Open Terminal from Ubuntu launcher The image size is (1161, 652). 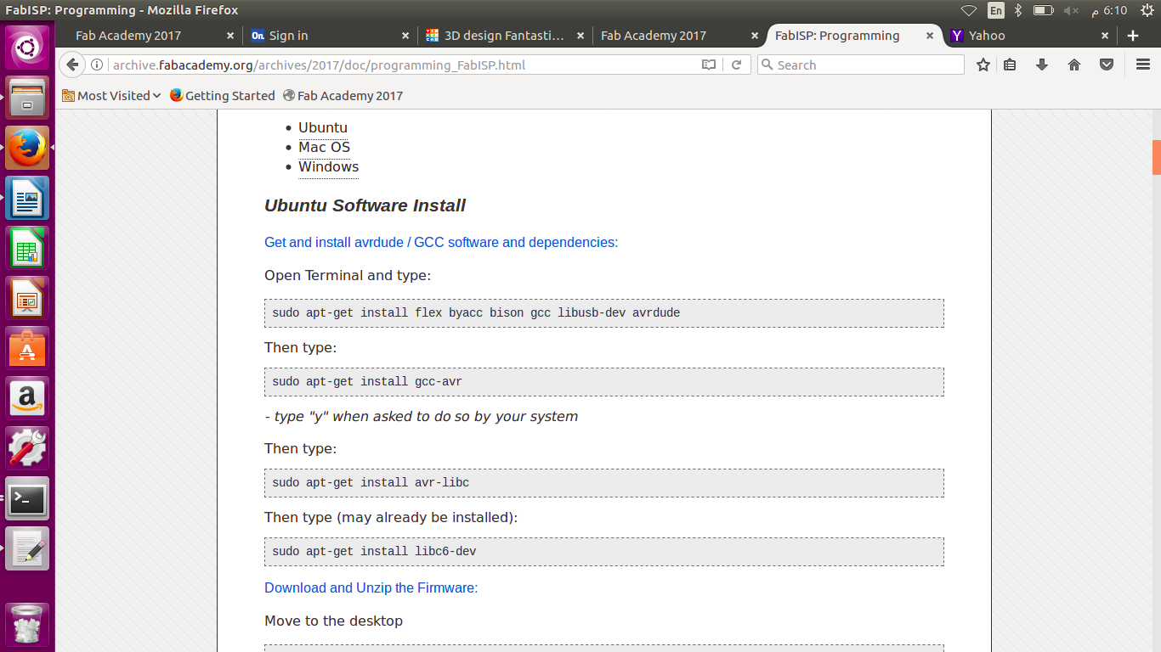(x=27, y=499)
